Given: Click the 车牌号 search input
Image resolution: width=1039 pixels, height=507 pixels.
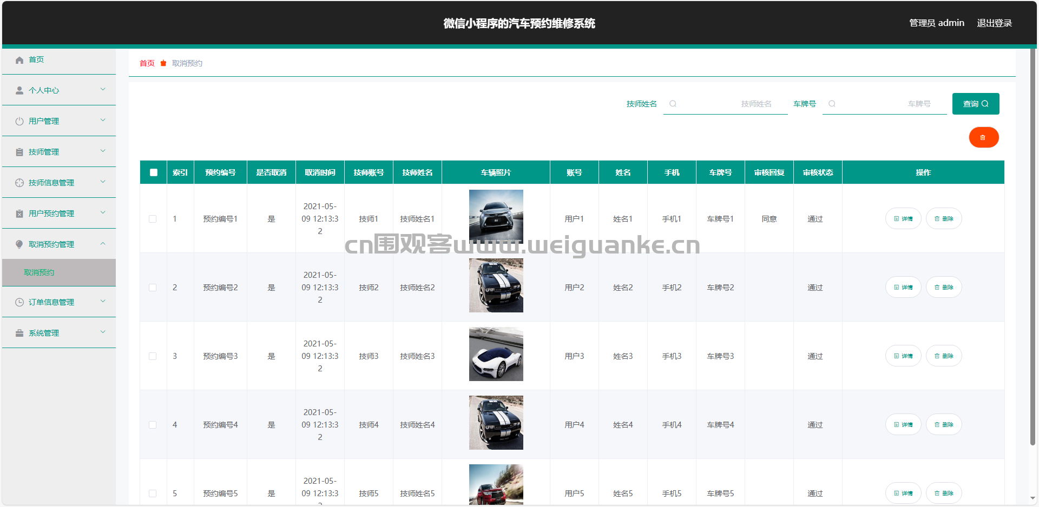Looking at the screenshot, I should pos(885,104).
